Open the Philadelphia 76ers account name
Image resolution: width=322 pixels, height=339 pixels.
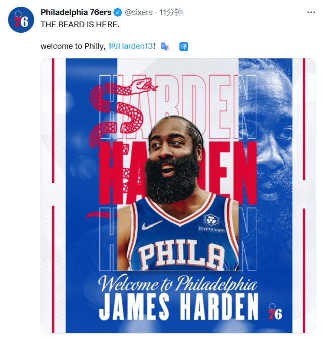pos(76,12)
